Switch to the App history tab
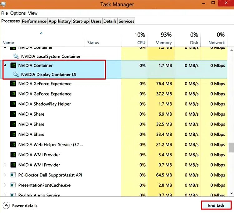The height and width of the screenshot is (213, 234). [60, 21]
